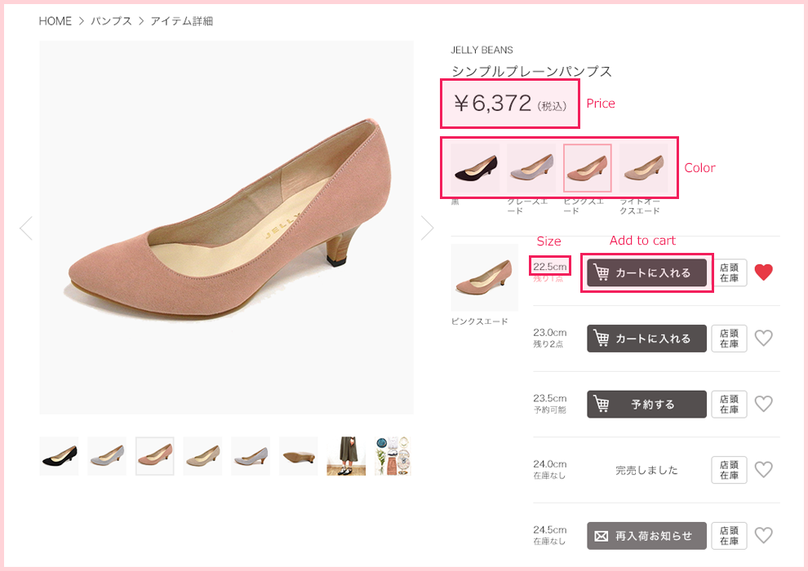The image size is (808, 571).
Task: Check store stock for 22.5cm size
Action: pyautogui.click(x=729, y=273)
